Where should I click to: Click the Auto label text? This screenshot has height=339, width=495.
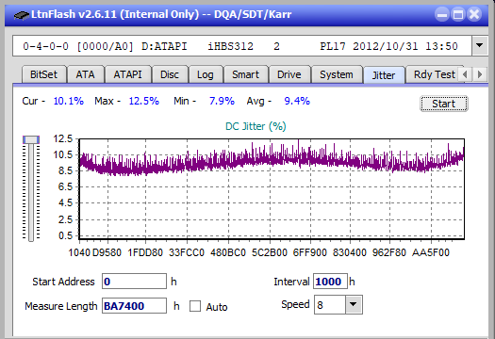(x=217, y=307)
